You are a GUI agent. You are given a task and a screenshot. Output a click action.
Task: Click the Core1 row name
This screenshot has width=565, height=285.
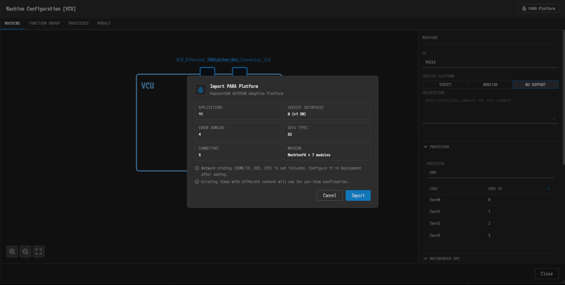[x=435, y=211]
